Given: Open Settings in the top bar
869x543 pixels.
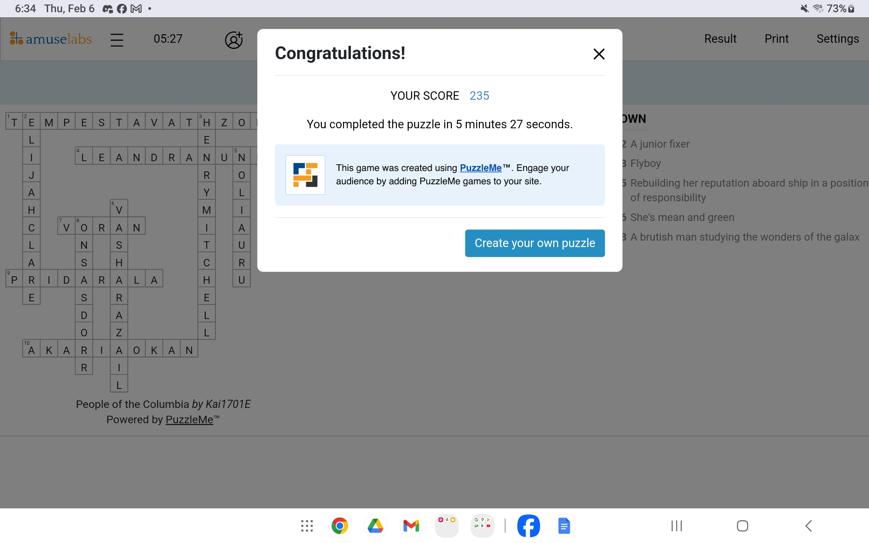Looking at the screenshot, I should coord(837,38).
